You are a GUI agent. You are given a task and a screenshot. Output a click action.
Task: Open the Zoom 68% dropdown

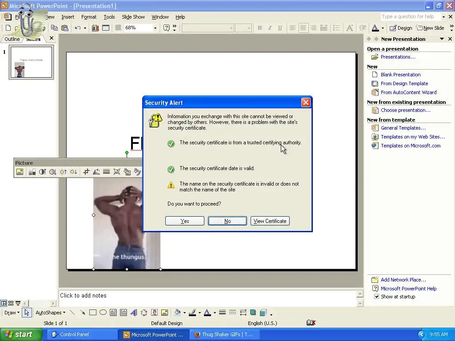(x=155, y=28)
